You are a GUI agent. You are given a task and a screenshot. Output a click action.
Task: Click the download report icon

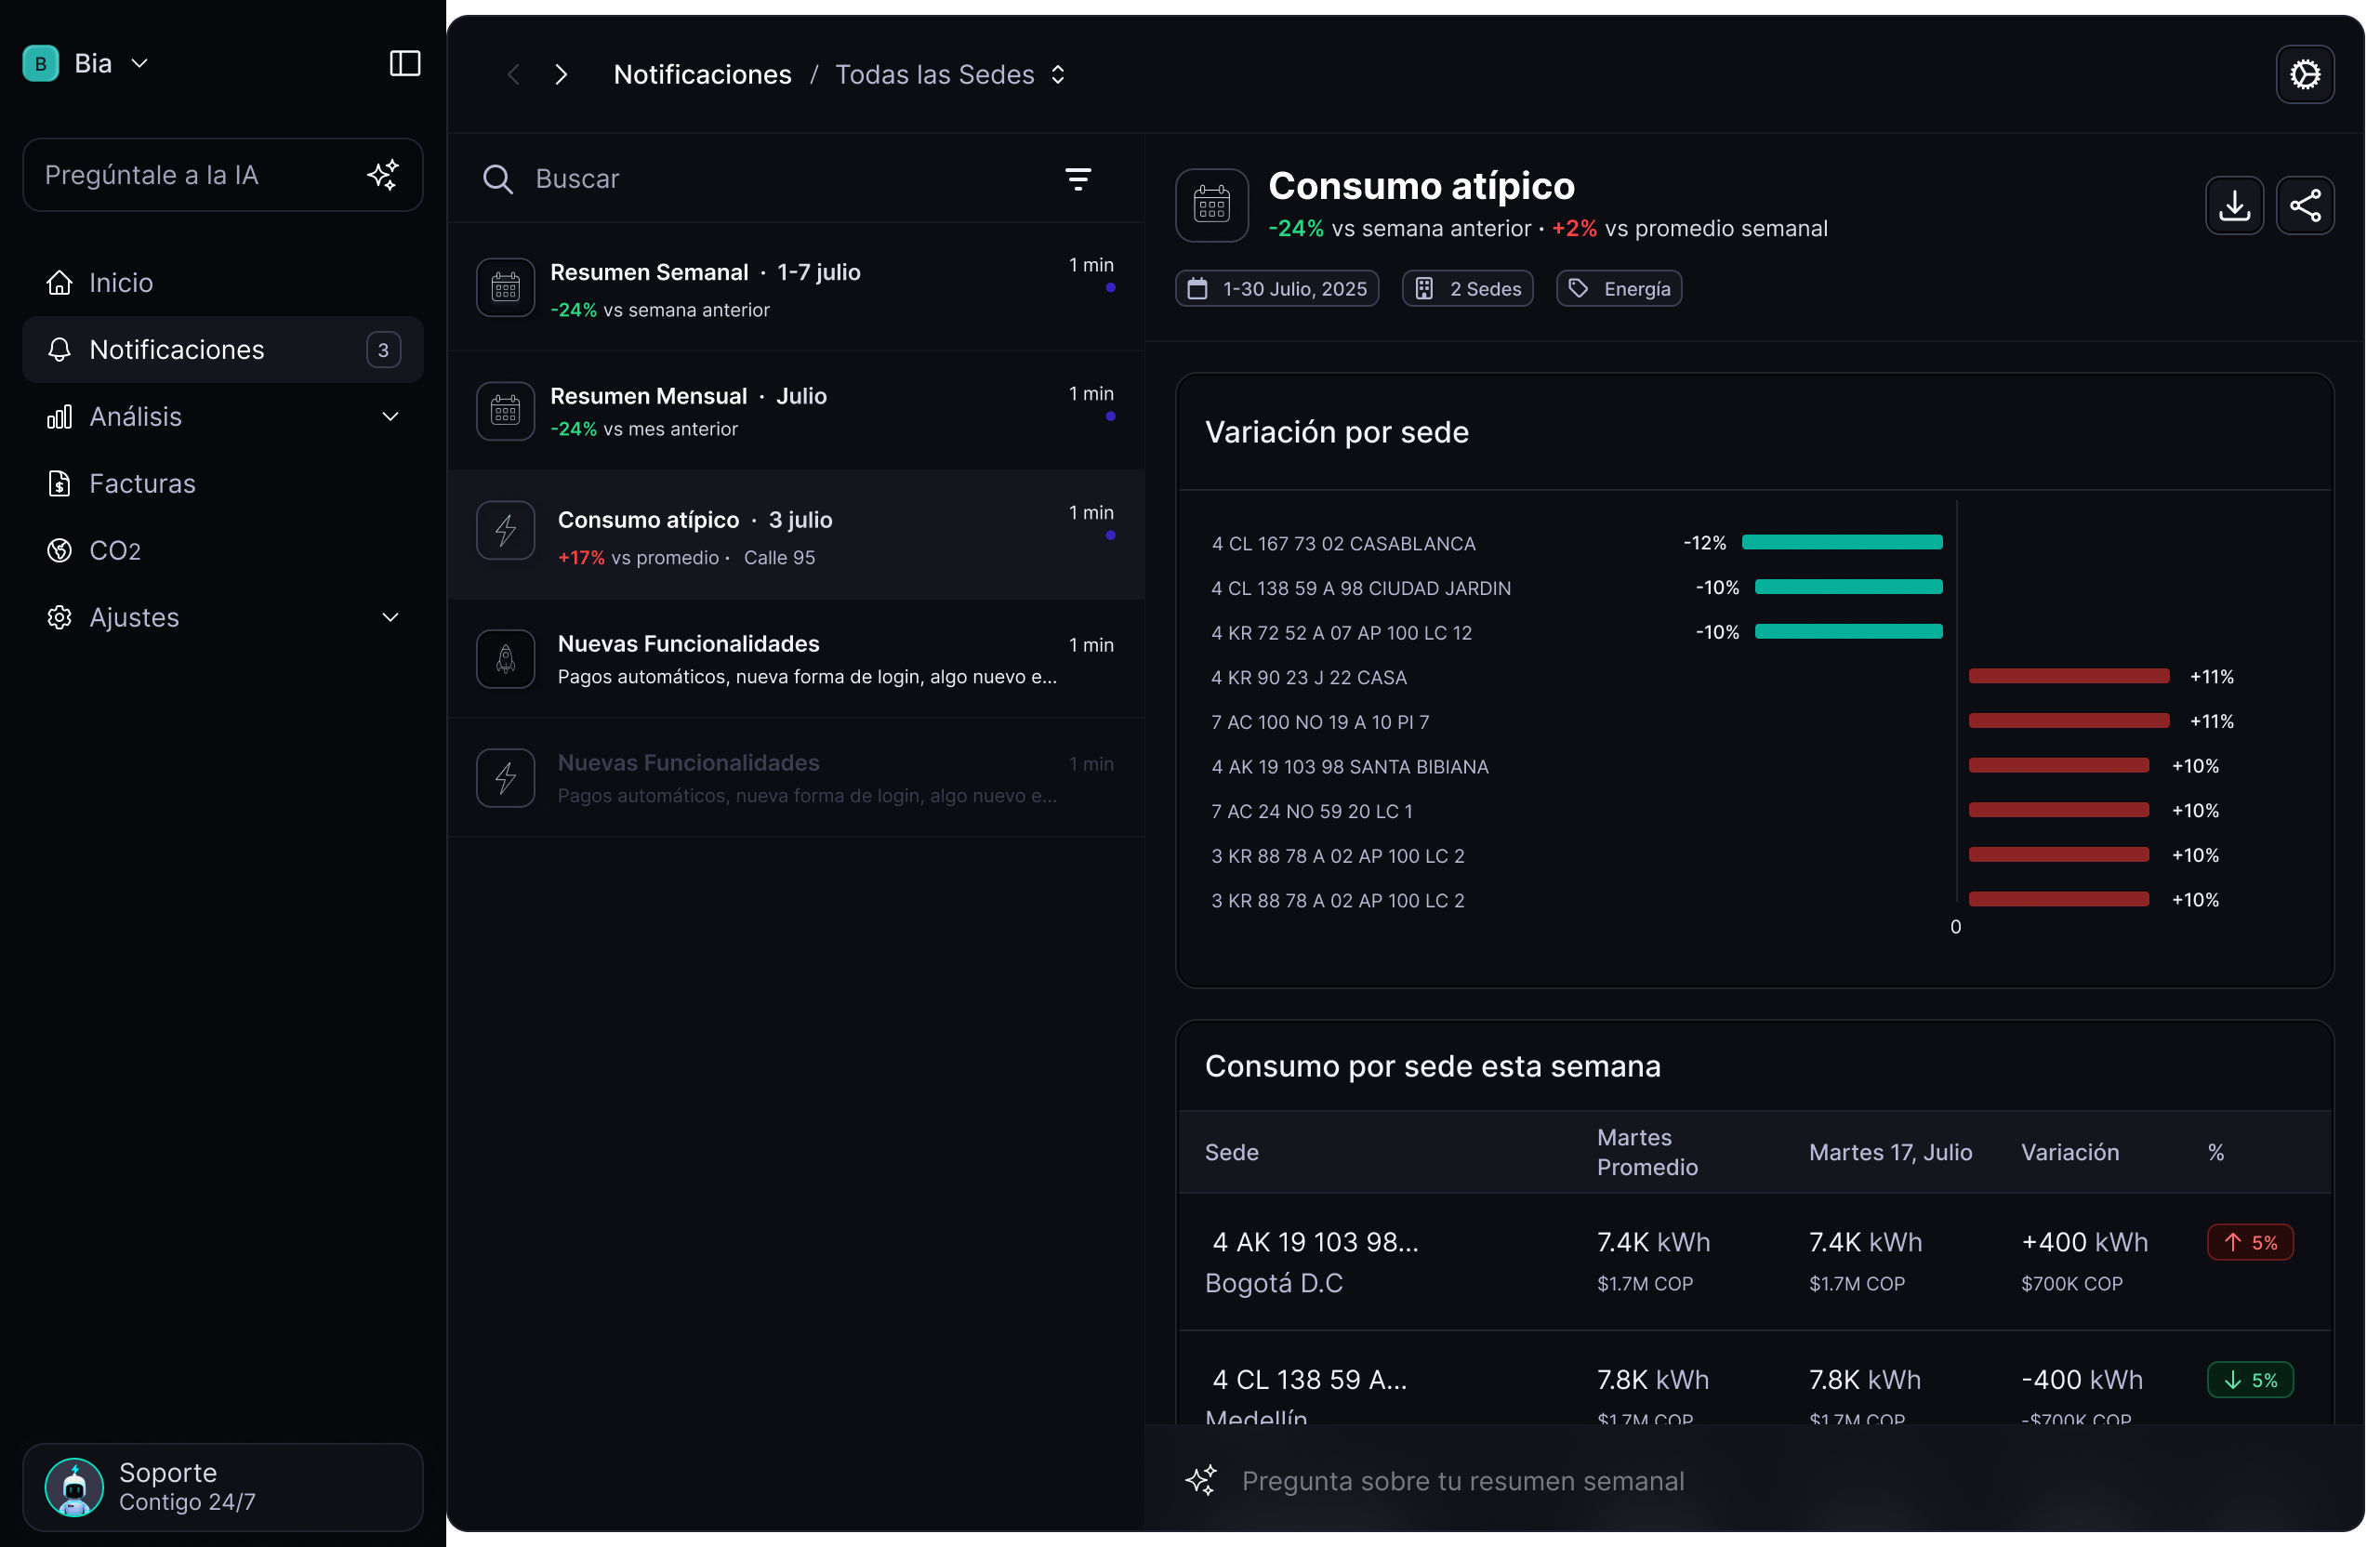coord(2234,206)
